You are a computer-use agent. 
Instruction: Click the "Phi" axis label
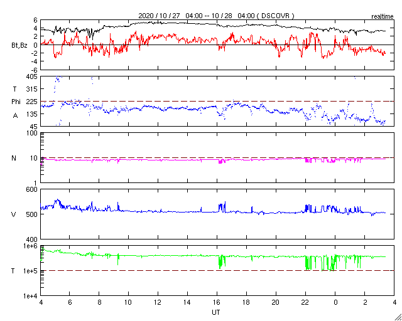[15, 102]
